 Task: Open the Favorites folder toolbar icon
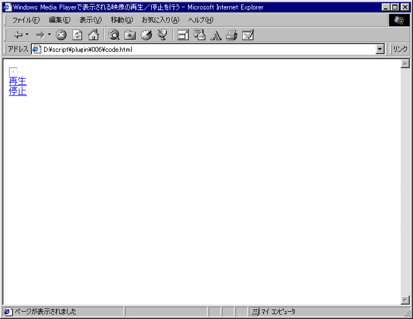130,35
